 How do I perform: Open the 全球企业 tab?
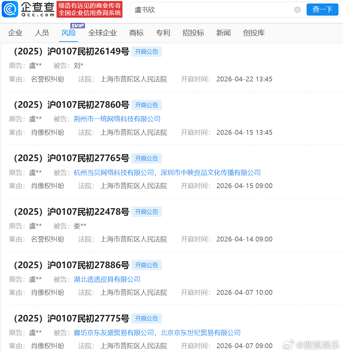[103, 33]
